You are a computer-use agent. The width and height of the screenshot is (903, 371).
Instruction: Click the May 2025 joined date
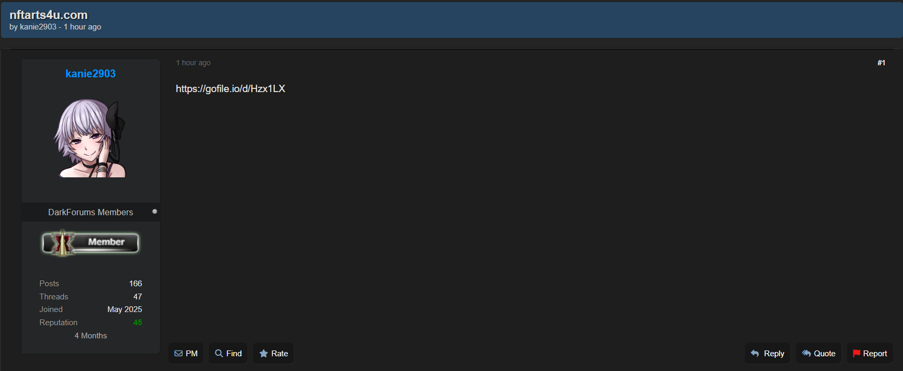point(124,309)
